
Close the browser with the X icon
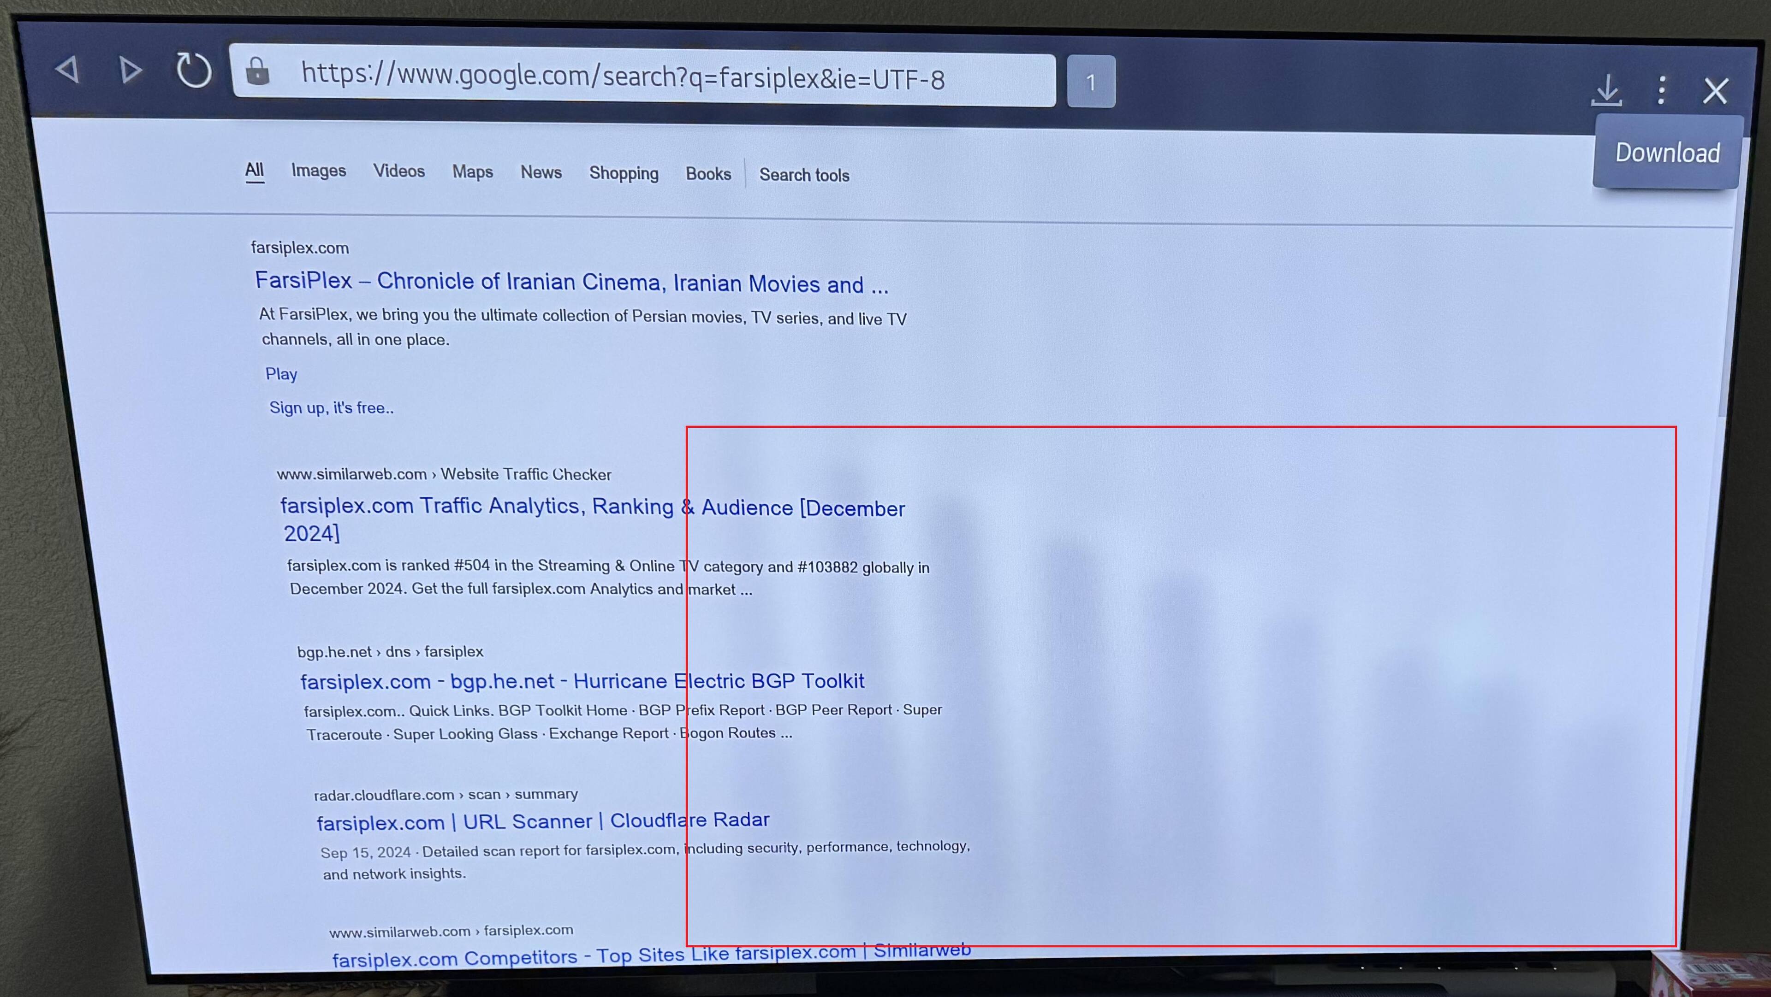coord(1715,91)
